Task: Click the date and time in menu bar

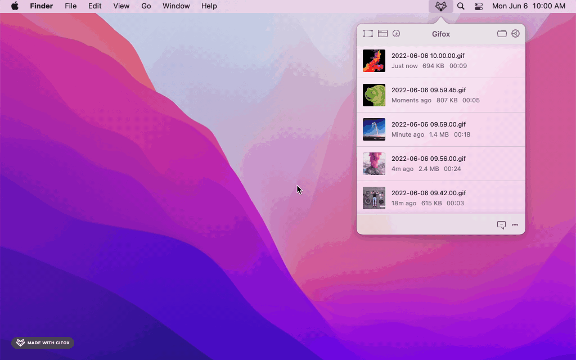Action: 529,6
